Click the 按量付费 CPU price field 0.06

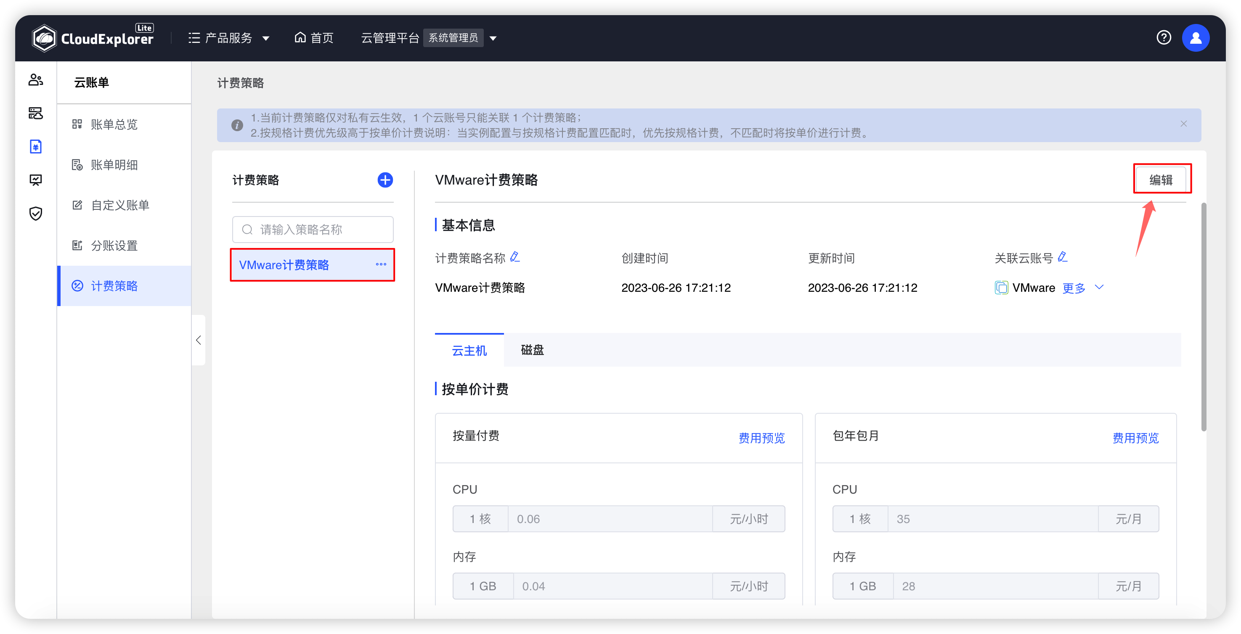tap(610, 519)
